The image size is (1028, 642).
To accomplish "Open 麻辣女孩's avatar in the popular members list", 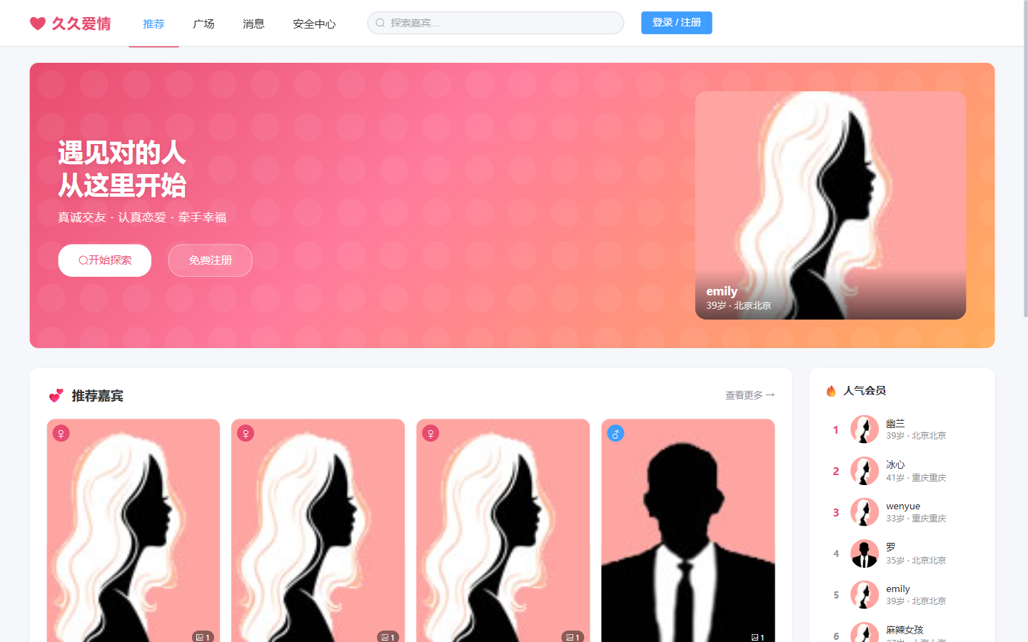I will [x=865, y=633].
